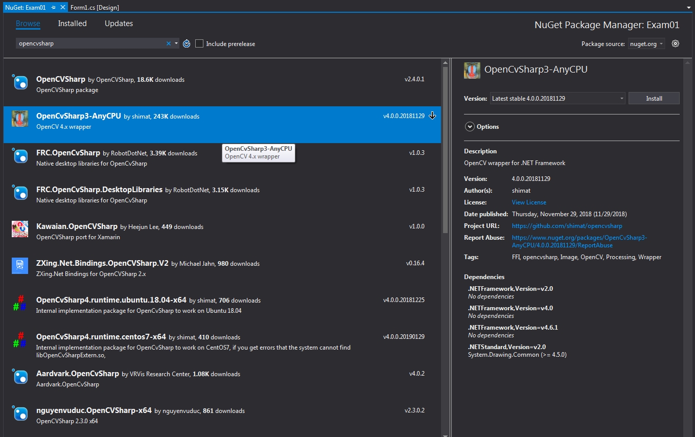Switch to the Installed tab
695x437 pixels.
tap(72, 24)
